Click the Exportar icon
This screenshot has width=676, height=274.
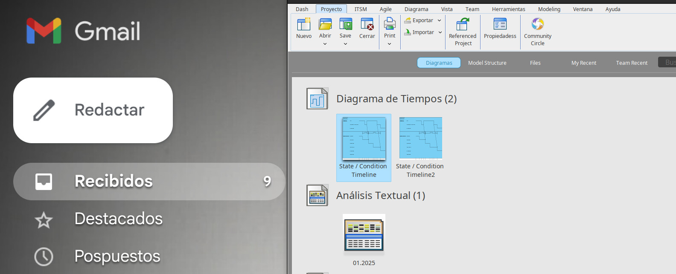coord(408,20)
